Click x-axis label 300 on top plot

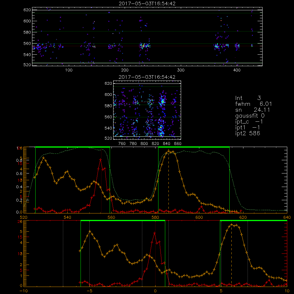[181, 70]
